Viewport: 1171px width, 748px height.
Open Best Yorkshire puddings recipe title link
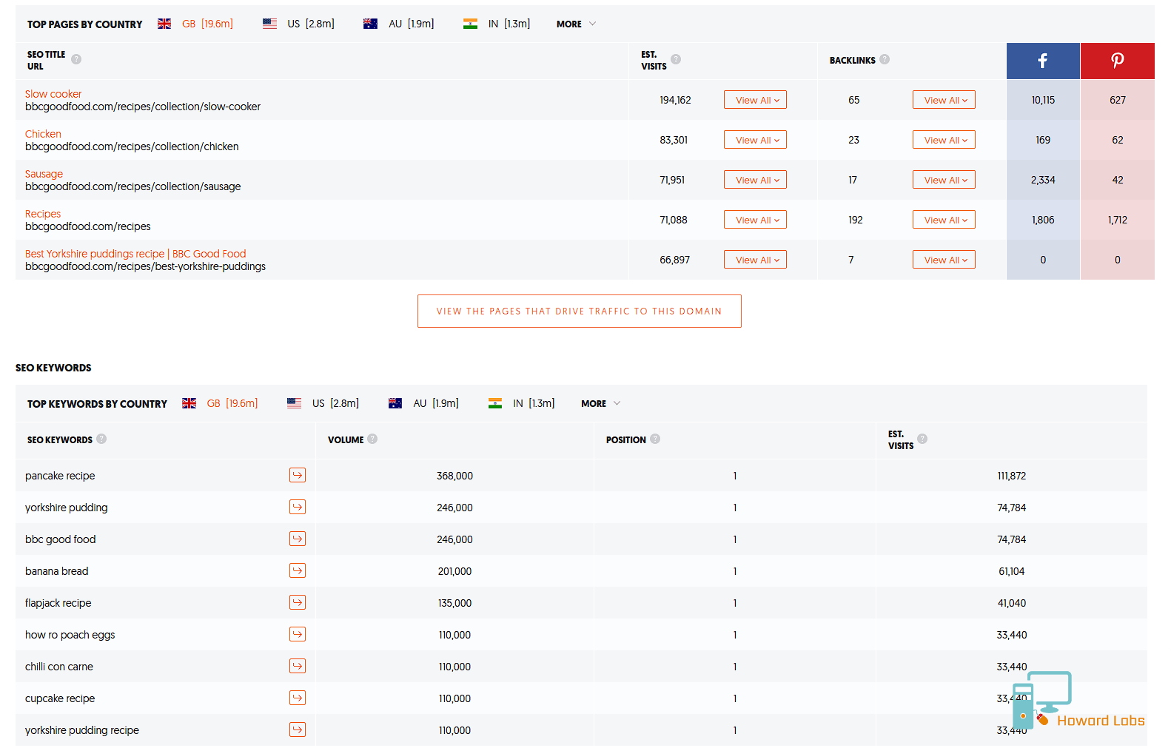tap(135, 254)
